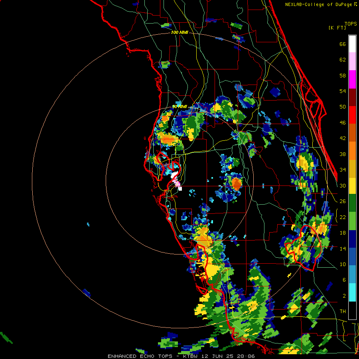
Task: Click the white 66 kft legend swatch
Action: click(x=352, y=44)
